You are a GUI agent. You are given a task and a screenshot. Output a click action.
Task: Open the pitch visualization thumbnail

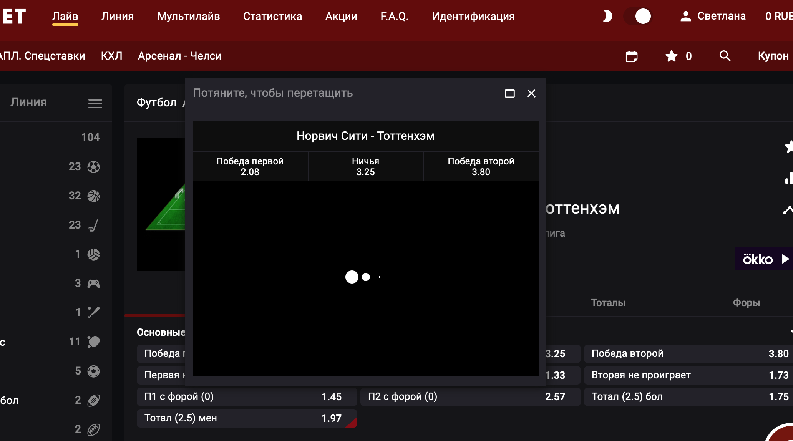click(x=161, y=204)
